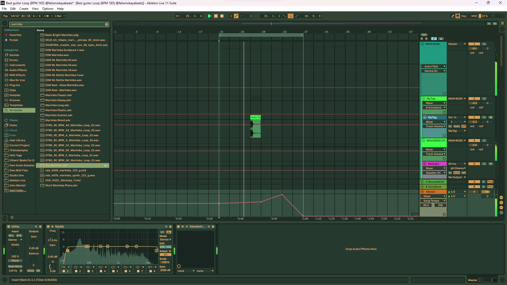Click Utility Mute button
This screenshot has width=507, height=285.
(x=31, y=271)
